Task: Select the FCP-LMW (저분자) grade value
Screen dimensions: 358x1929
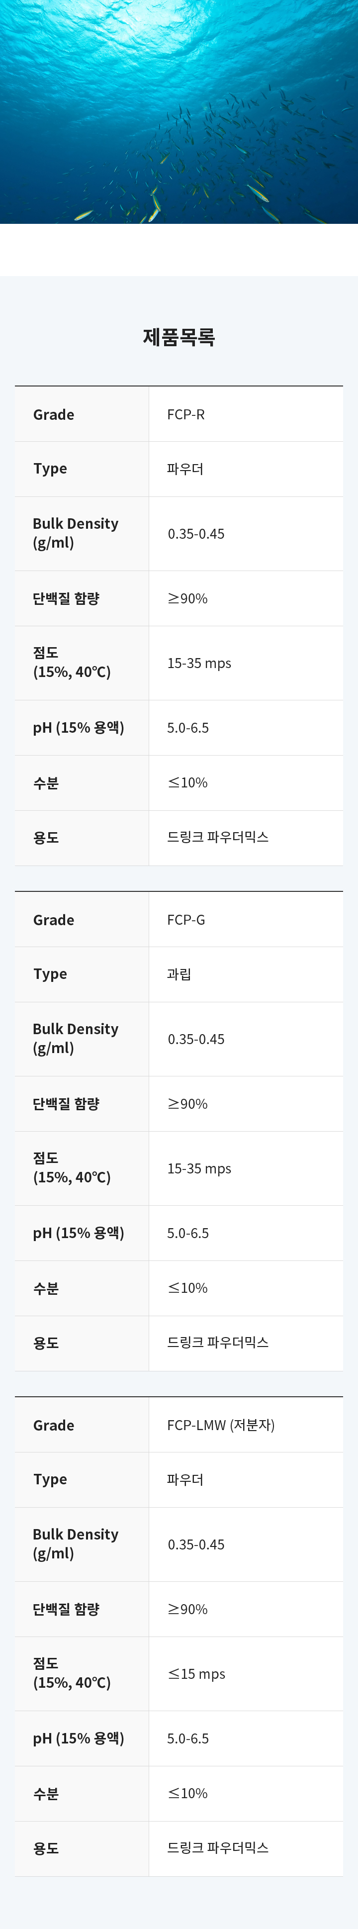Action: (x=221, y=1425)
